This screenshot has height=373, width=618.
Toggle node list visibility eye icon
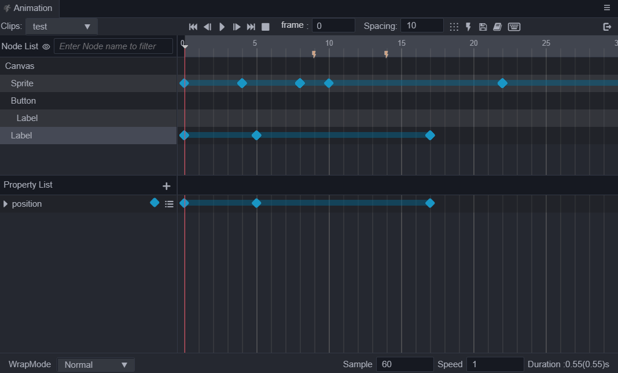coord(46,46)
